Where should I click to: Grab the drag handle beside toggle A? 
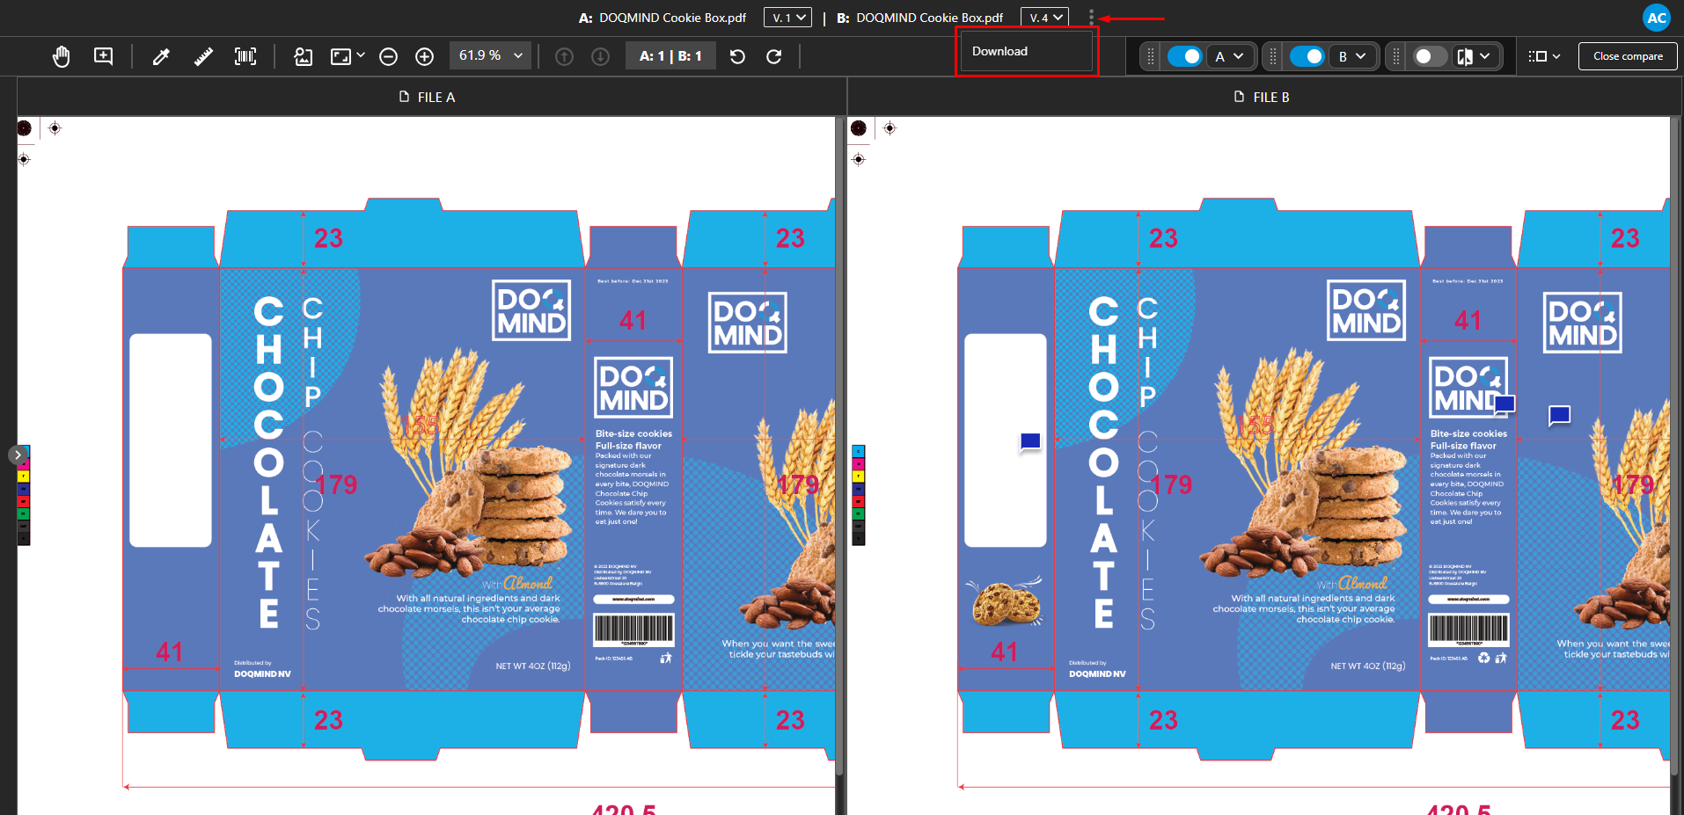tap(1151, 56)
